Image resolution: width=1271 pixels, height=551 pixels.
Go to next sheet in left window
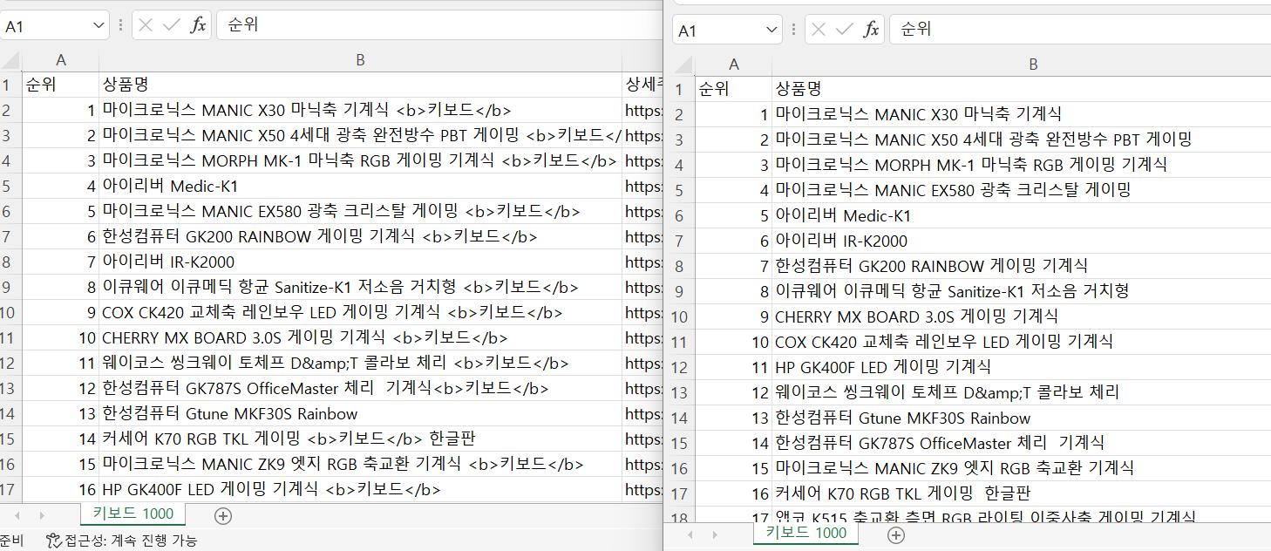[42, 515]
